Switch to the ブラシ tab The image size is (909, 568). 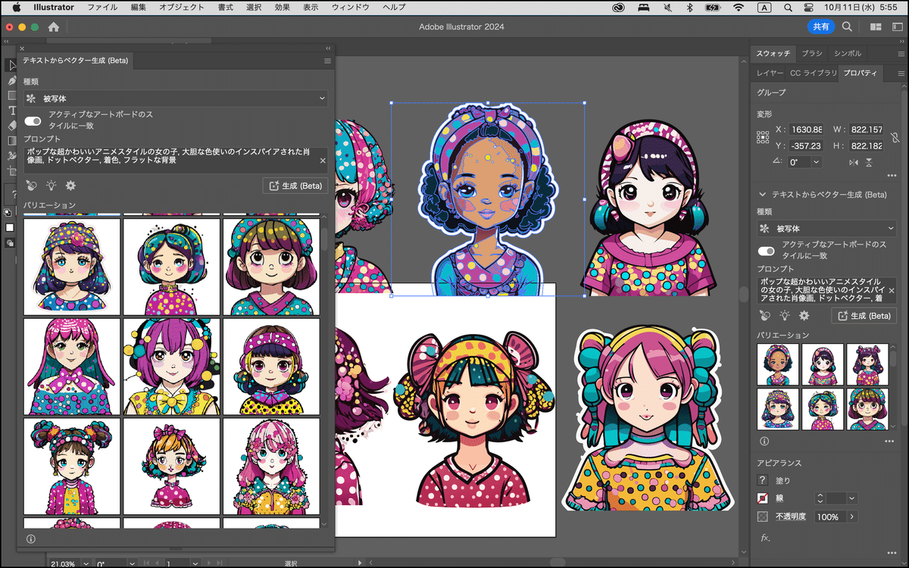point(812,53)
